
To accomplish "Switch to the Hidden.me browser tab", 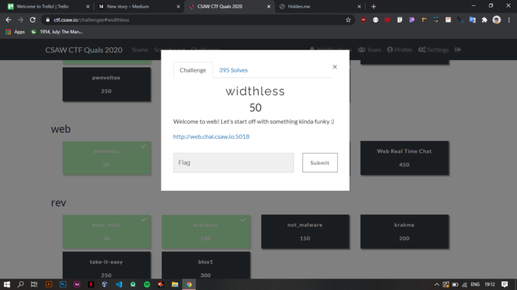I will pyautogui.click(x=319, y=6).
